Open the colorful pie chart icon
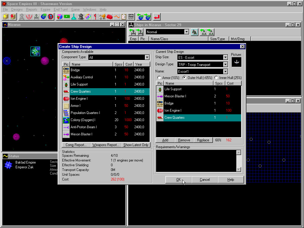 pyautogui.click(x=59, y=17)
